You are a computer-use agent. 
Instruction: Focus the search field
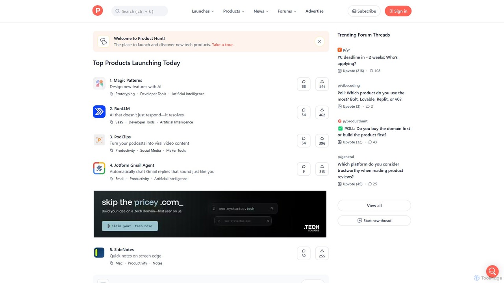coord(140,11)
